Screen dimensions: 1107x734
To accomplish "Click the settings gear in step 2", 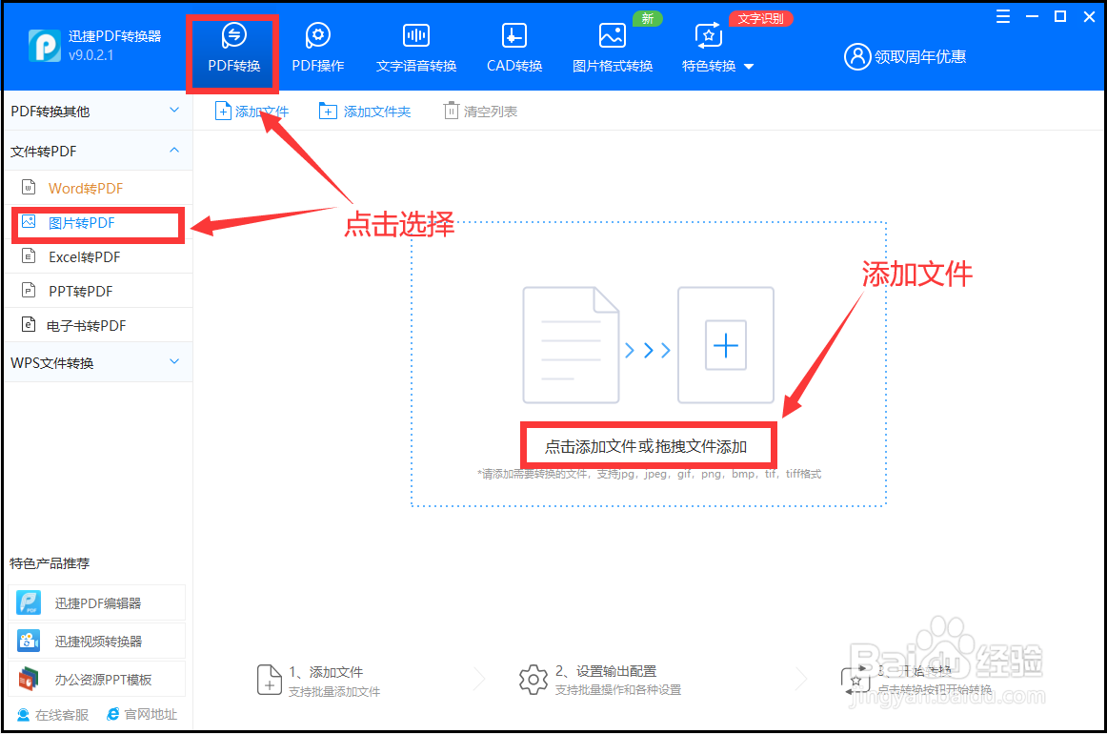I will point(533,679).
